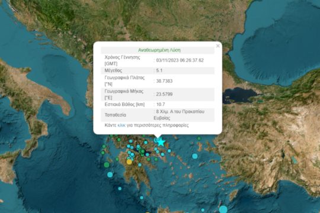Select the green circle in the northeast Aegean
Viewport: 320px width, 213px height.
click(x=199, y=138)
